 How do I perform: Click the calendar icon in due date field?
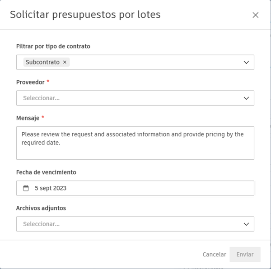click(x=26, y=188)
